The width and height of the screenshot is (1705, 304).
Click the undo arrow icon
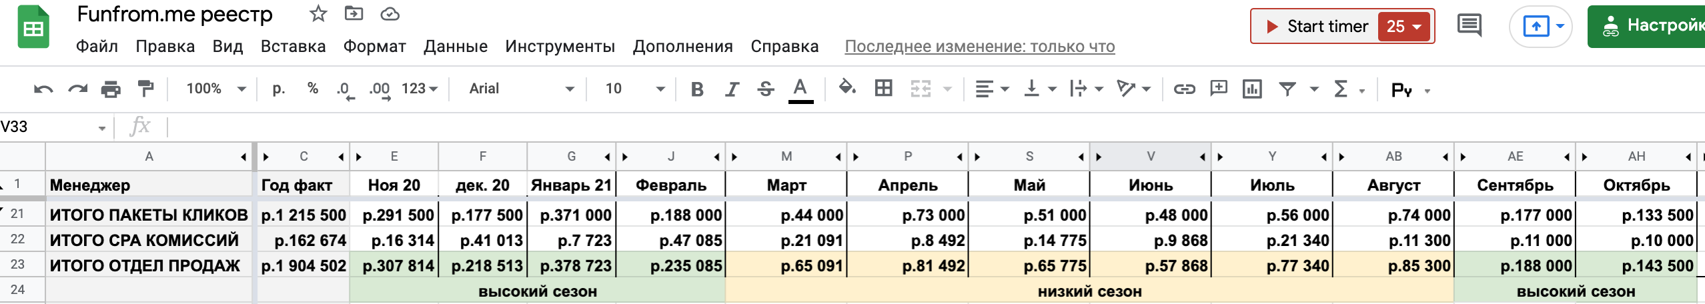pyautogui.click(x=43, y=89)
